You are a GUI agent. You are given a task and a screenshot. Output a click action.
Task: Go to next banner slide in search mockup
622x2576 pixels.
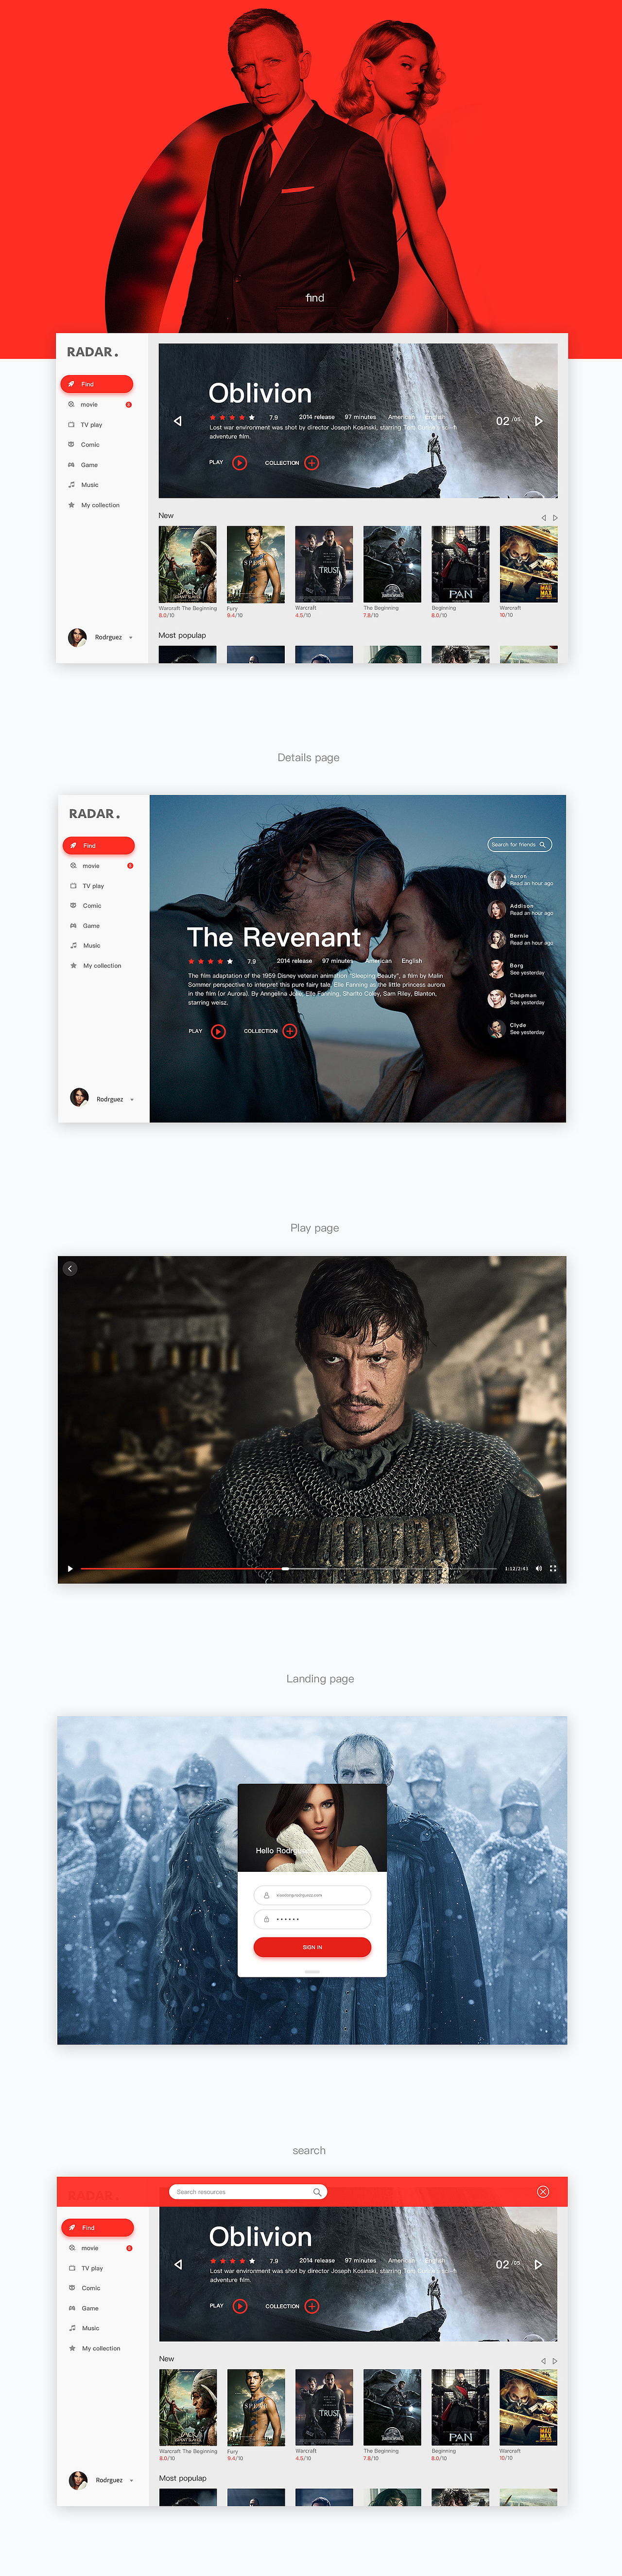pyautogui.click(x=538, y=2265)
